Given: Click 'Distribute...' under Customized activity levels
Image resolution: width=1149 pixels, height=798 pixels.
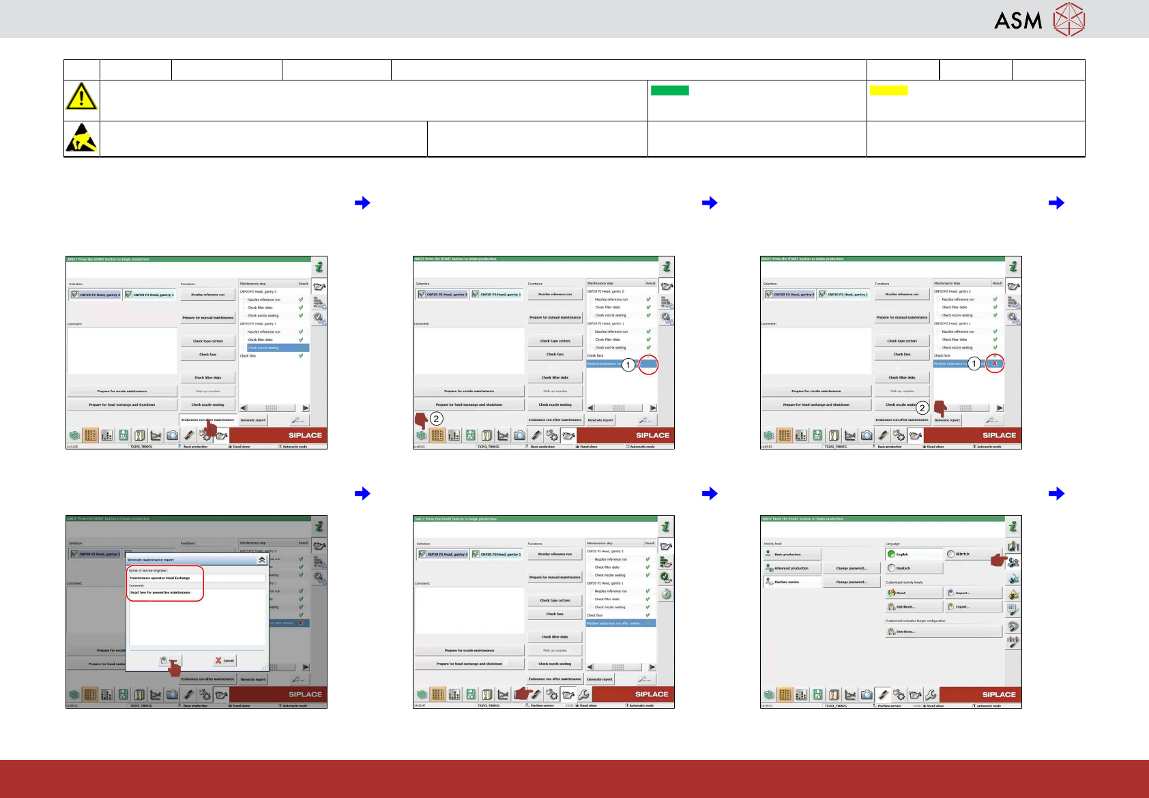Looking at the screenshot, I should tap(914, 606).
